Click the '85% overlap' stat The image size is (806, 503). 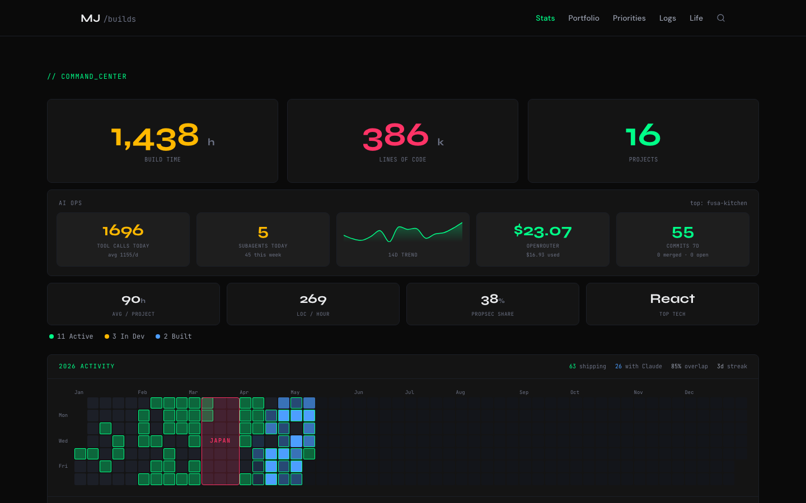coord(690,367)
